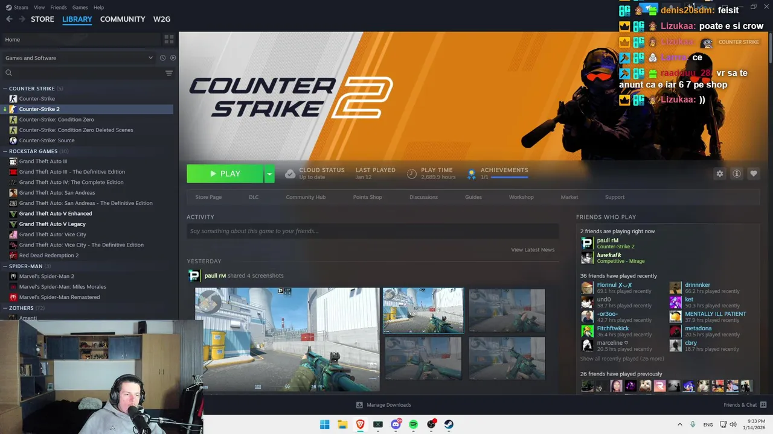Open W2G profile tab
The image size is (773, 434).
point(162,19)
